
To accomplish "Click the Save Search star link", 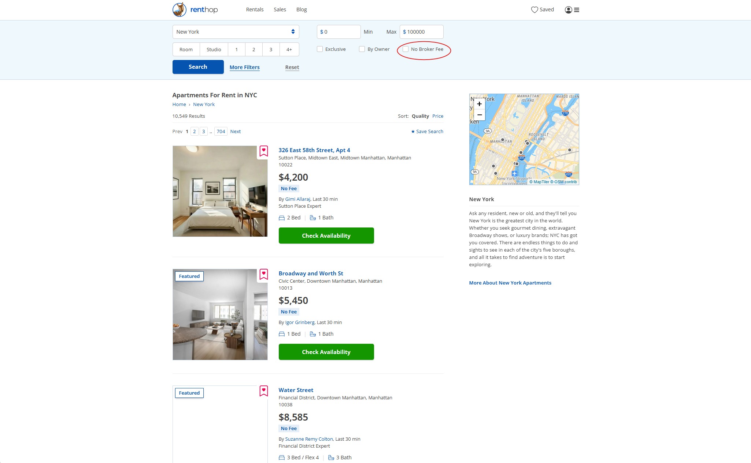I will pyautogui.click(x=427, y=131).
